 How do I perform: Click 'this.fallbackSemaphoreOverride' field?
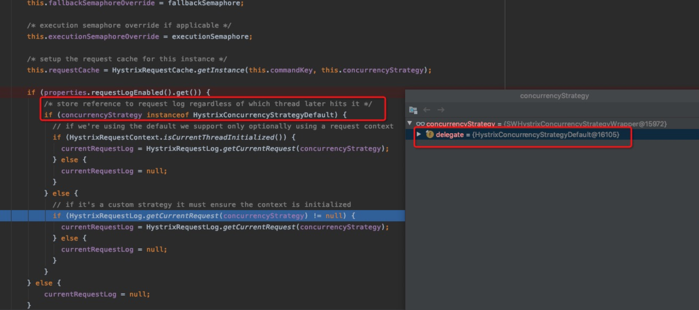pos(91,3)
